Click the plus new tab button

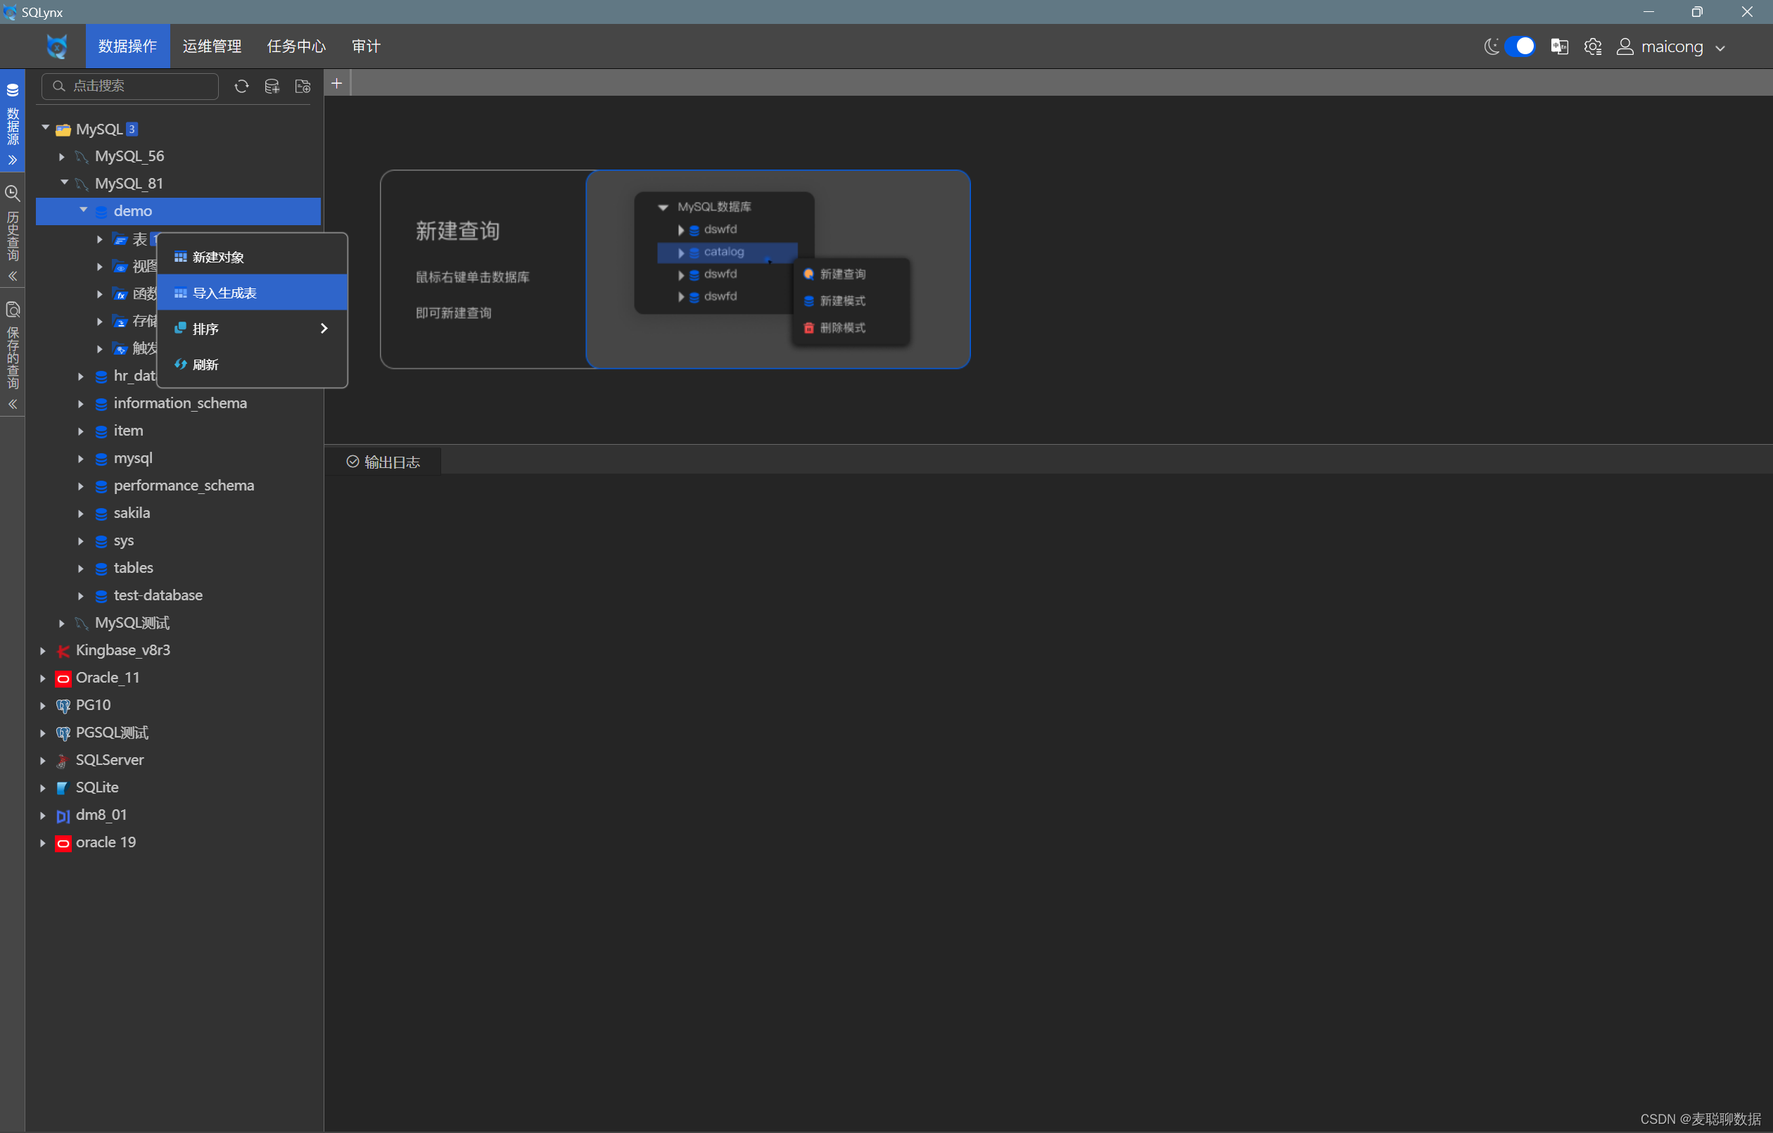pyautogui.click(x=336, y=83)
